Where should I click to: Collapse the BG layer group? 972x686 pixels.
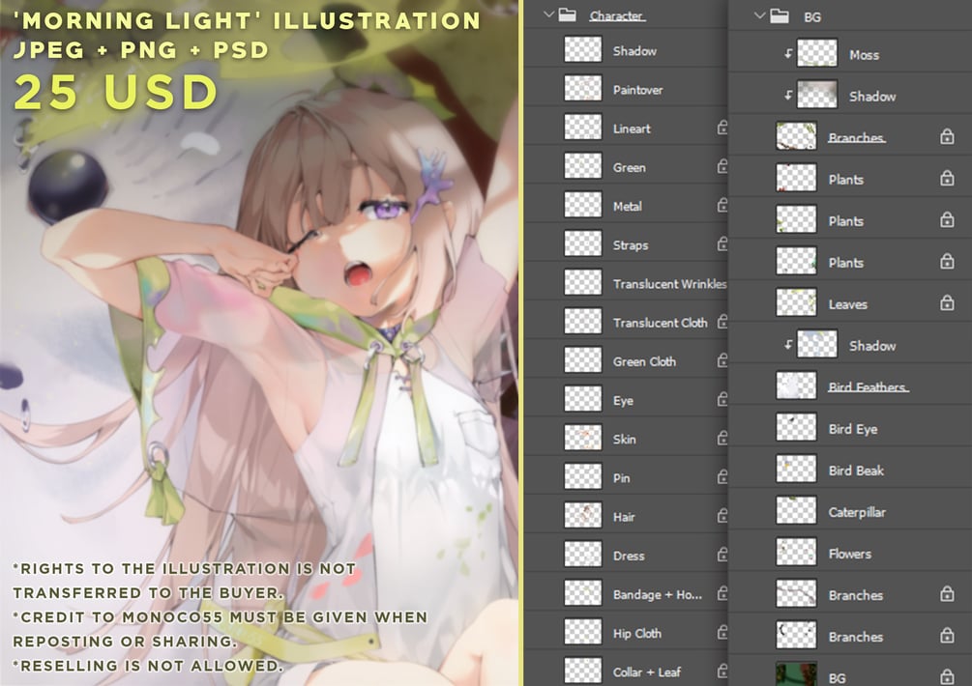tap(760, 16)
